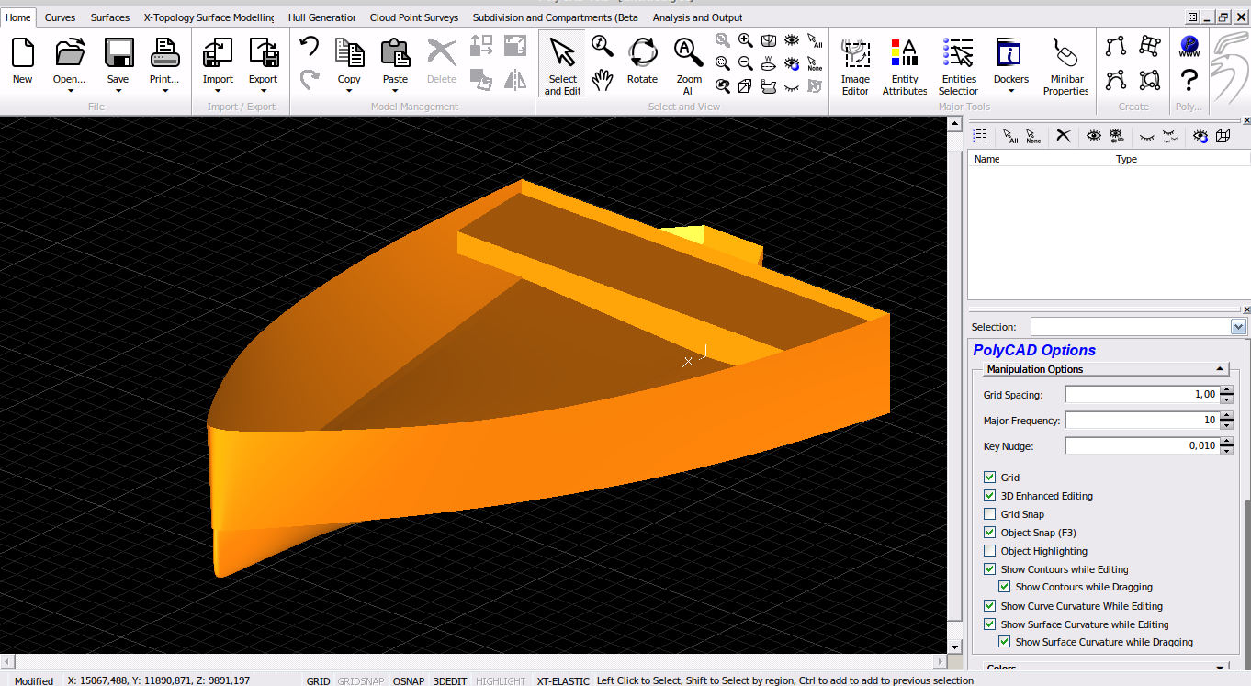
Task: Increase Major Frequency with up stepper
Action: pos(1226,415)
